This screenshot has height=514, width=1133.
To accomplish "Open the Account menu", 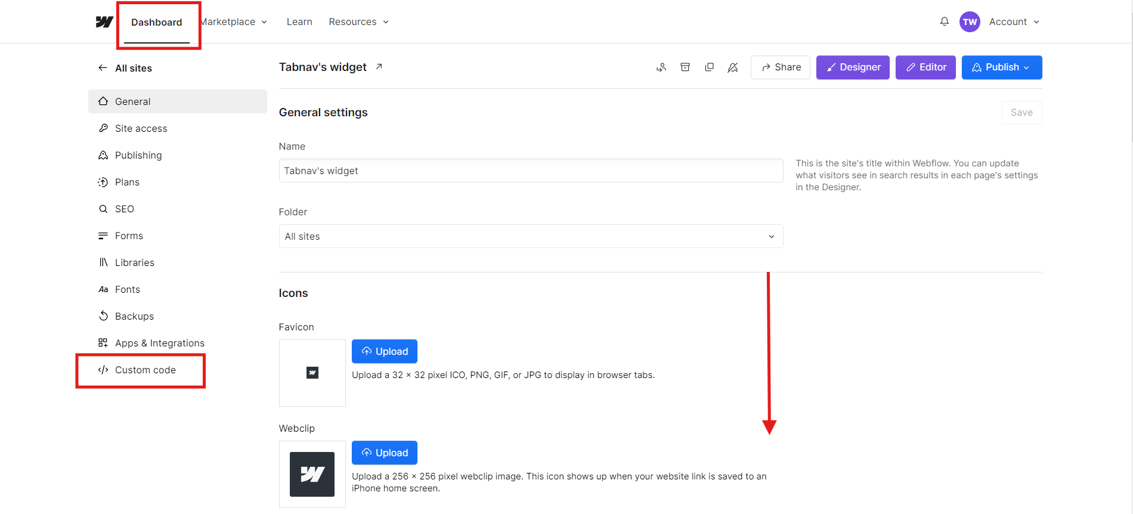I will coord(1014,21).
